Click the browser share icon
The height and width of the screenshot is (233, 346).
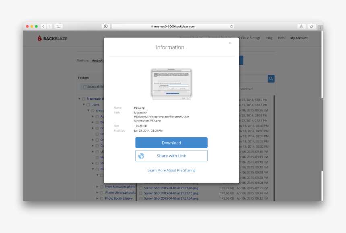[301, 26]
